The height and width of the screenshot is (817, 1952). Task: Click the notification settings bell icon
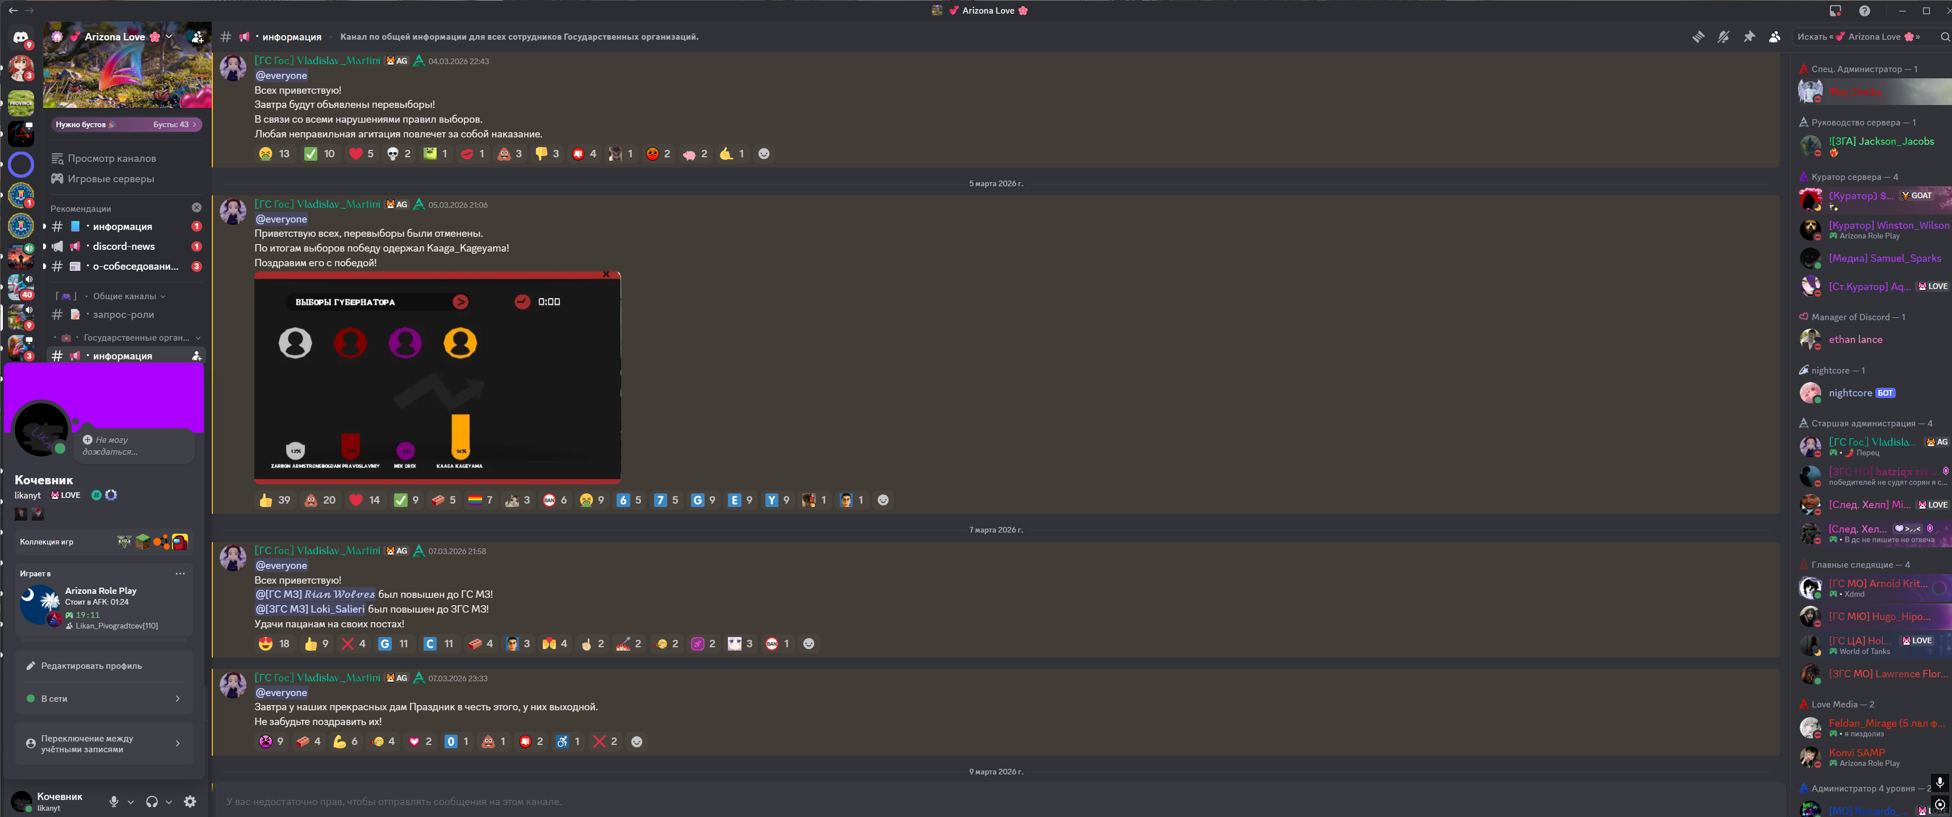coord(1723,36)
